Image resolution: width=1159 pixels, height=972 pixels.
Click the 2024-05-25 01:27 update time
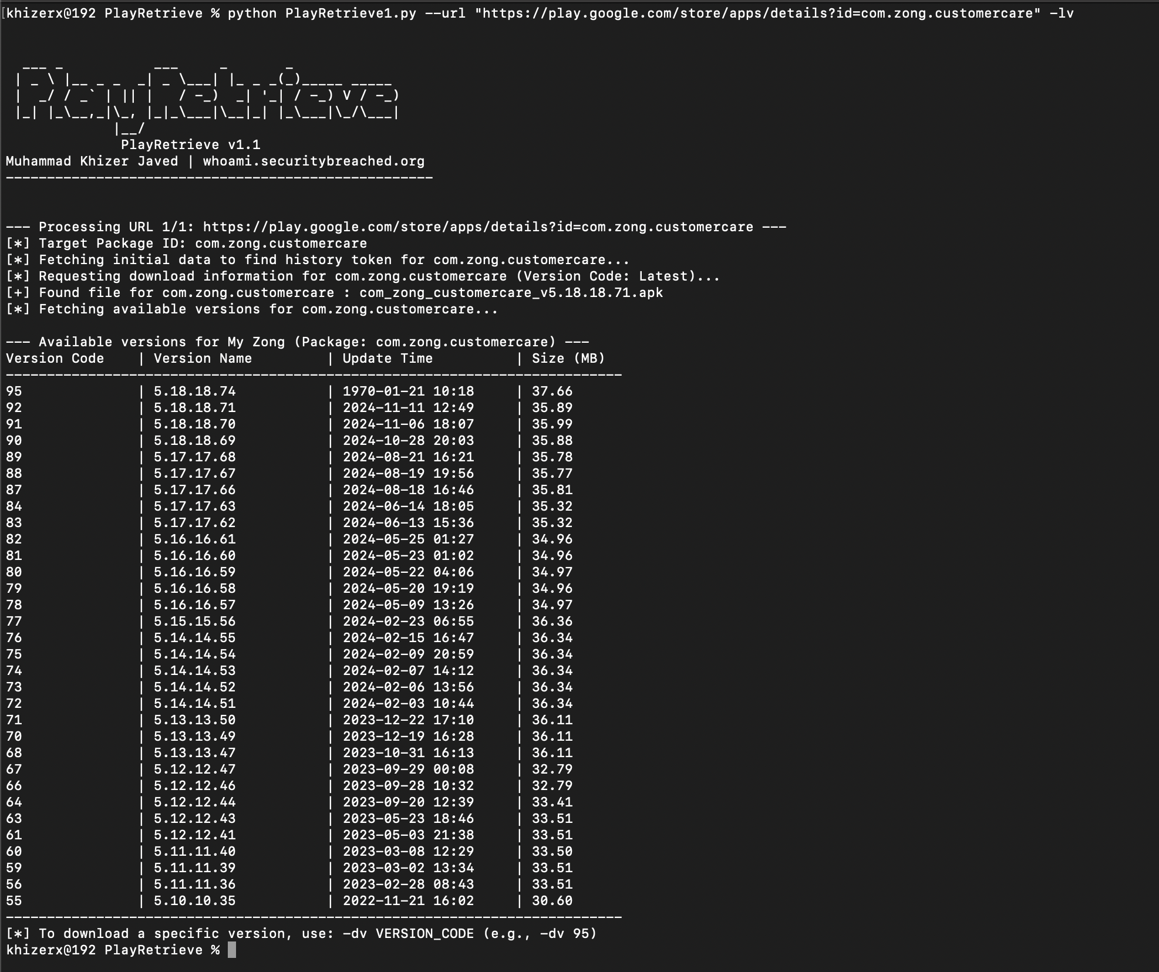coord(408,539)
